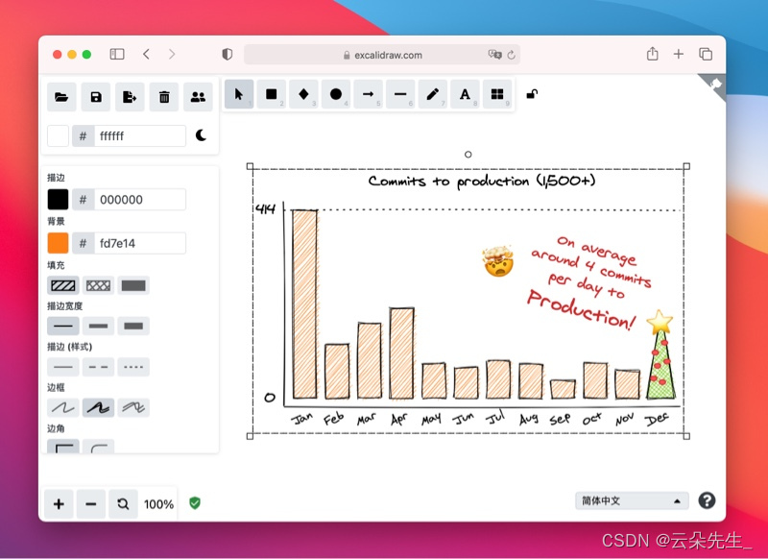Click the Christmas tree star
The height and width of the screenshot is (559, 768).
point(660,322)
